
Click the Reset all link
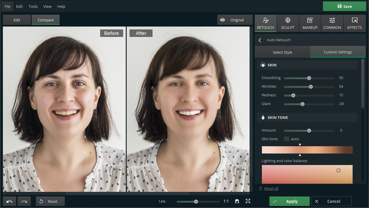271,188
